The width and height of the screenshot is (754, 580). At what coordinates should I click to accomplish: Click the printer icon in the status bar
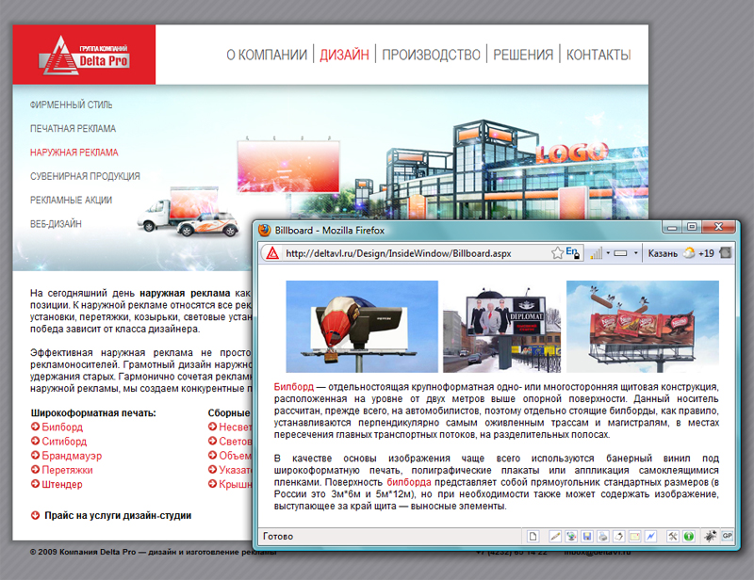click(602, 537)
